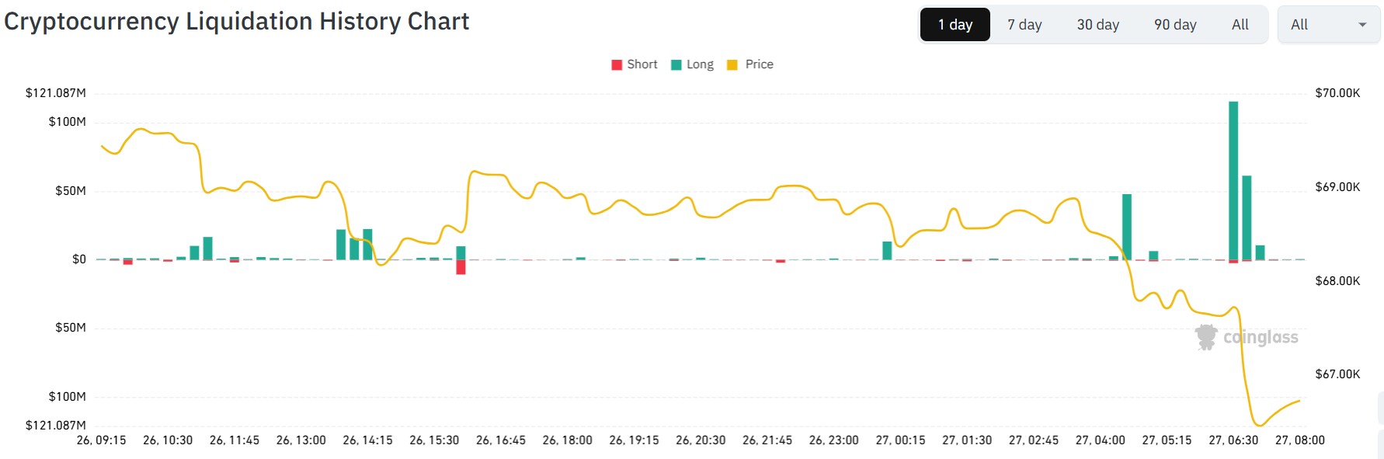Screen dimensions: 1384x459
Task: Click the long liquidation bar near 00:15
Action: (x=887, y=251)
